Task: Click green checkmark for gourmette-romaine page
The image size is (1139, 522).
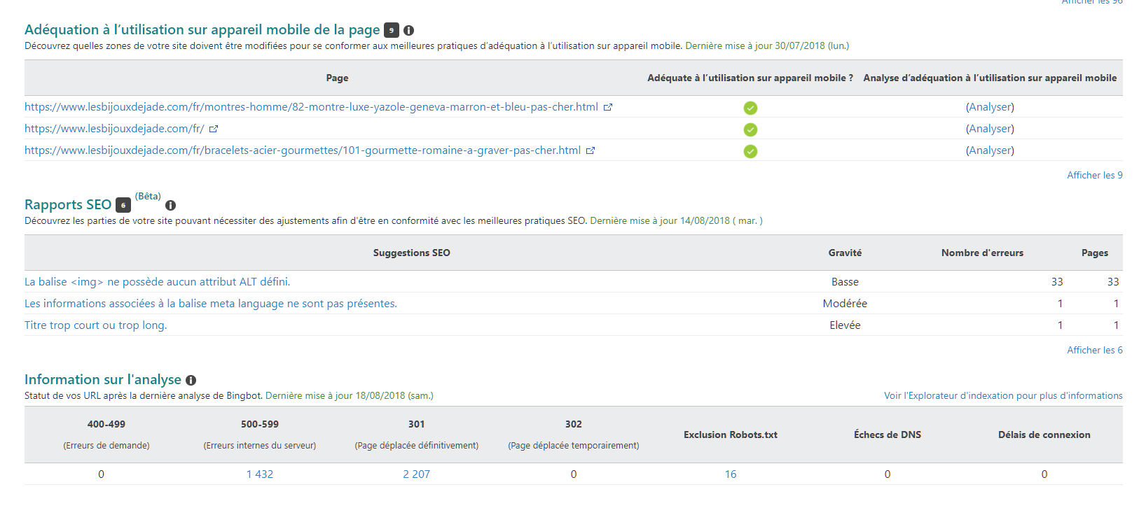Action: (x=750, y=151)
